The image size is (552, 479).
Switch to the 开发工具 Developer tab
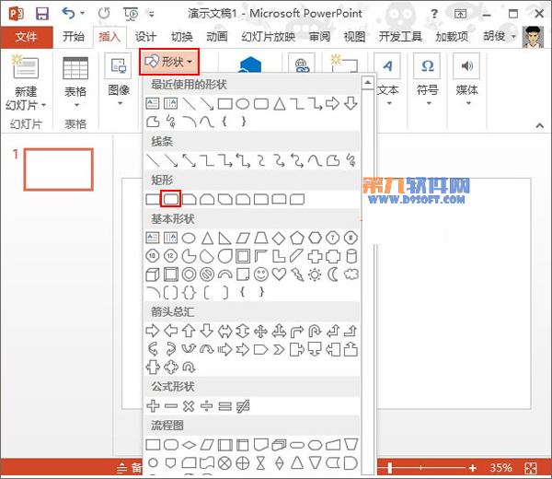click(400, 37)
